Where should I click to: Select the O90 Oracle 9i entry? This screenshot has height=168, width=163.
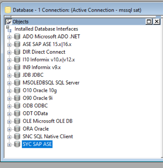coord(38,98)
